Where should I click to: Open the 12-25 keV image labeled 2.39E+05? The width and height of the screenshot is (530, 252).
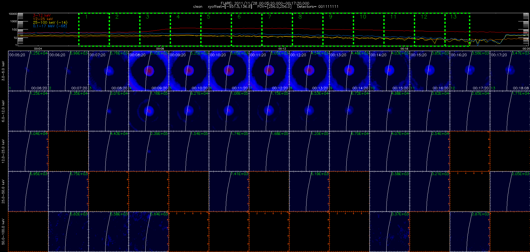click(149, 151)
